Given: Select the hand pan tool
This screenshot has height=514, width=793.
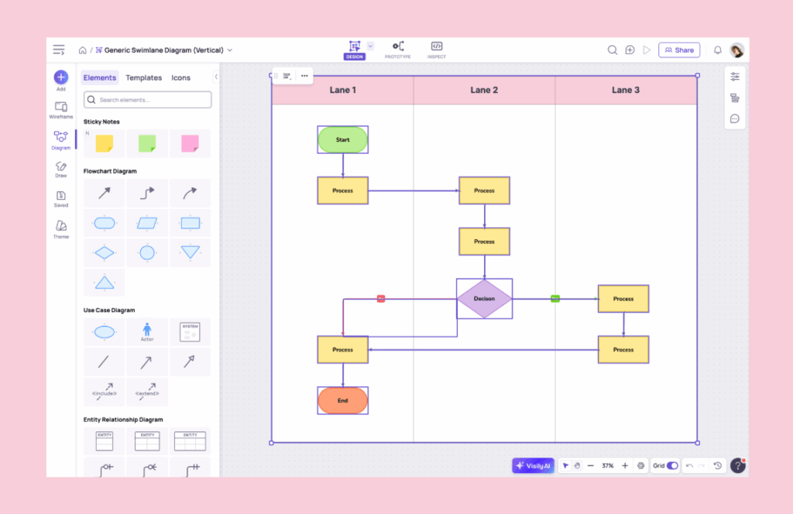Looking at the screenshot, I should (x=577, y=465).
